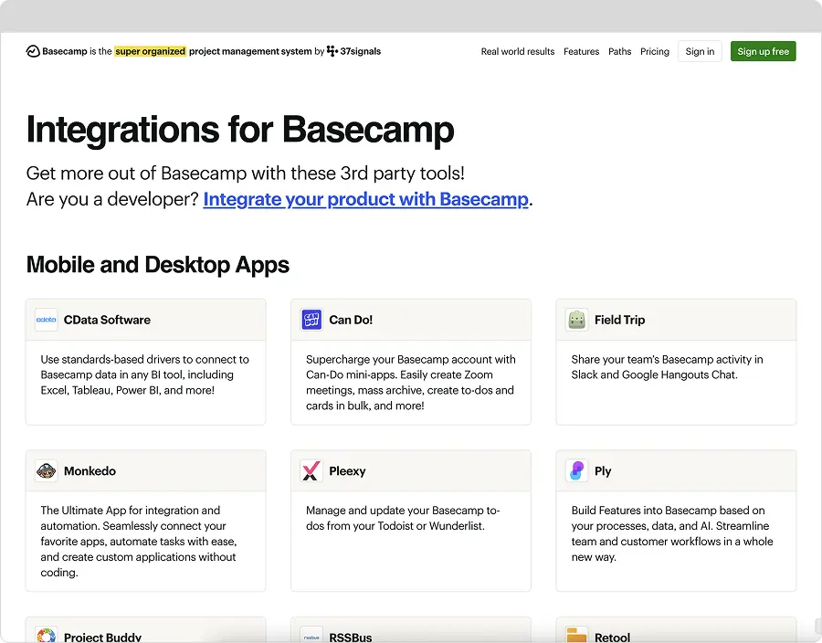The height and width of the screenshot is (643, 822).
Task: Click the Ply app icon
Action: [576, 471]
